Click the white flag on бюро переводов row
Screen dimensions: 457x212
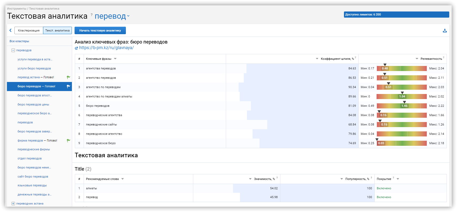68,86
